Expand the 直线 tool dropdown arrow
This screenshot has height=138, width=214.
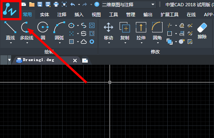(x=11, y=43)
